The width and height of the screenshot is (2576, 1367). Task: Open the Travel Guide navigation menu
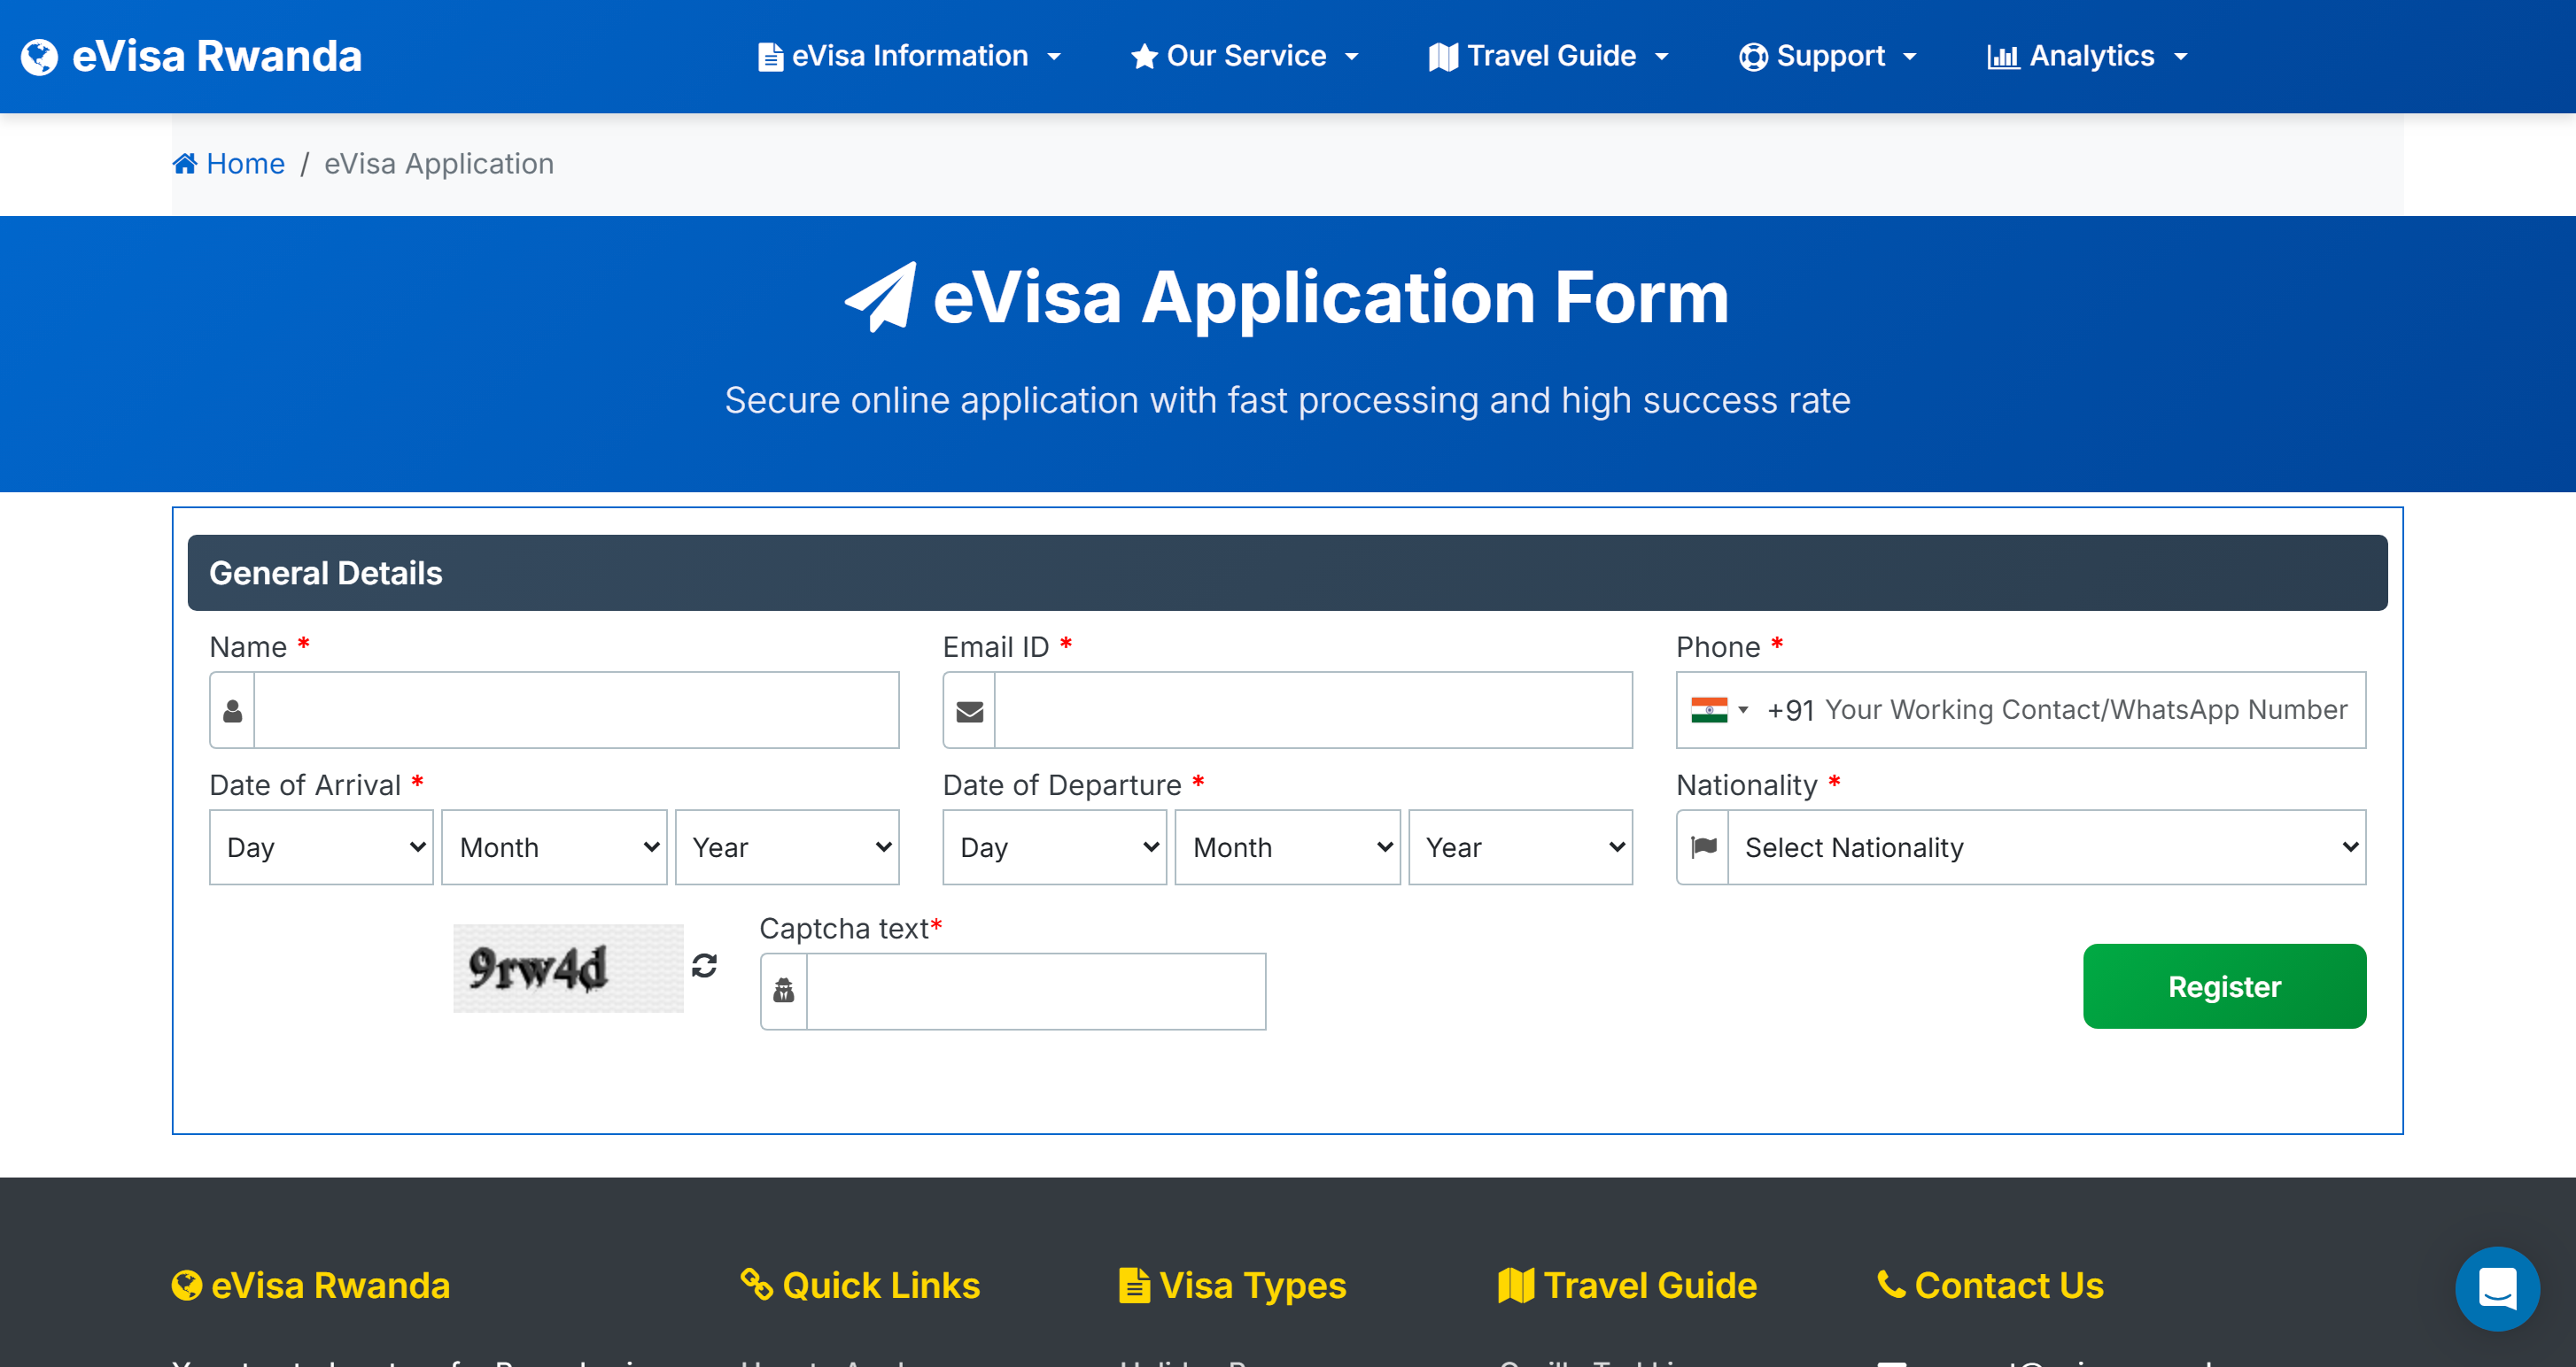click(x=1548, y=56)
